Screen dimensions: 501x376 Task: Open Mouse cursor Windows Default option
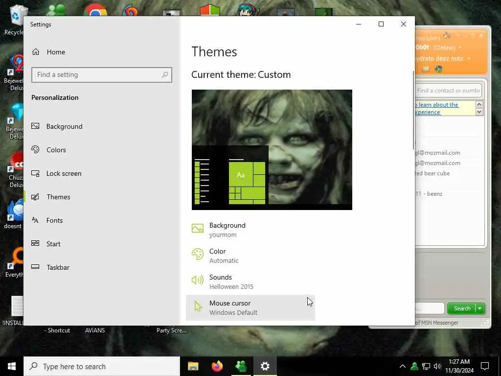click(250, 307)
